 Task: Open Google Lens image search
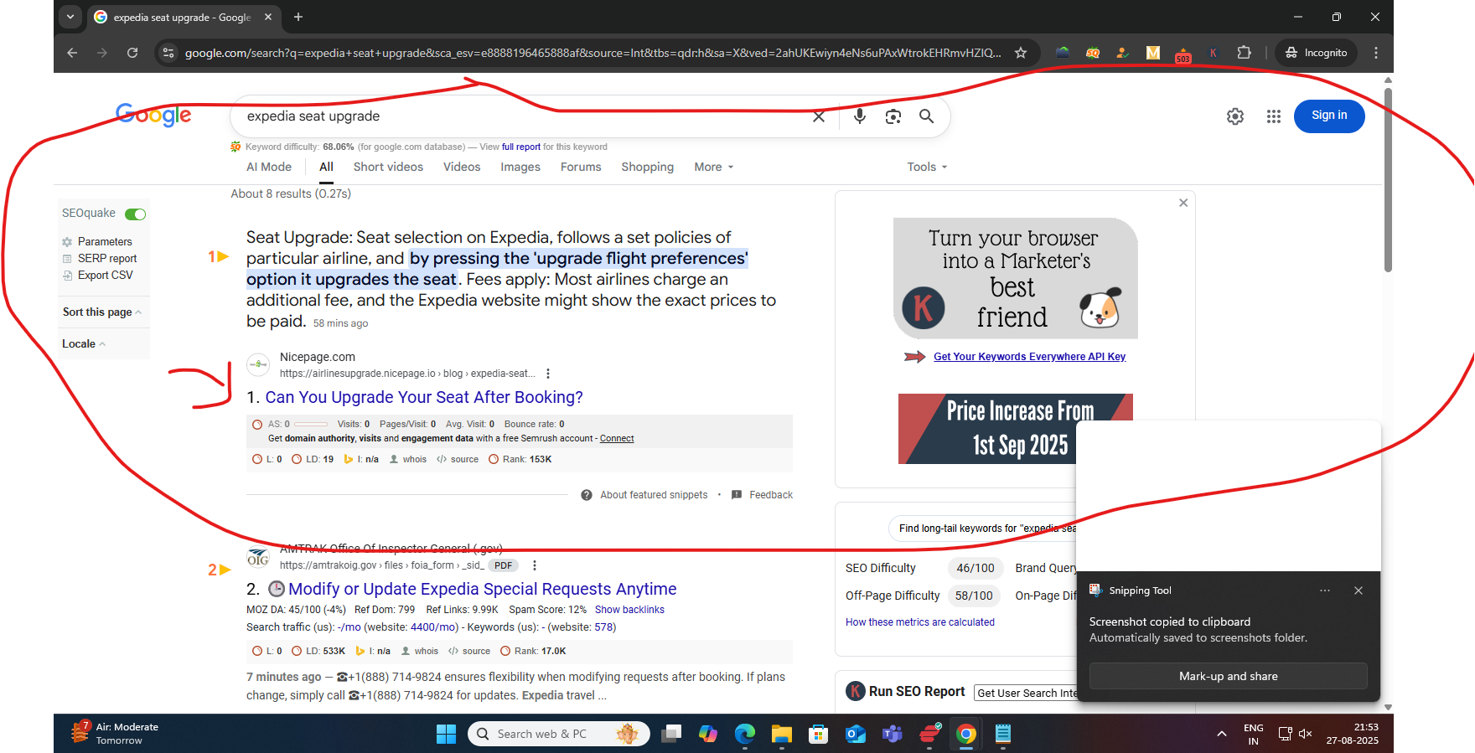[x=893, y=116]
